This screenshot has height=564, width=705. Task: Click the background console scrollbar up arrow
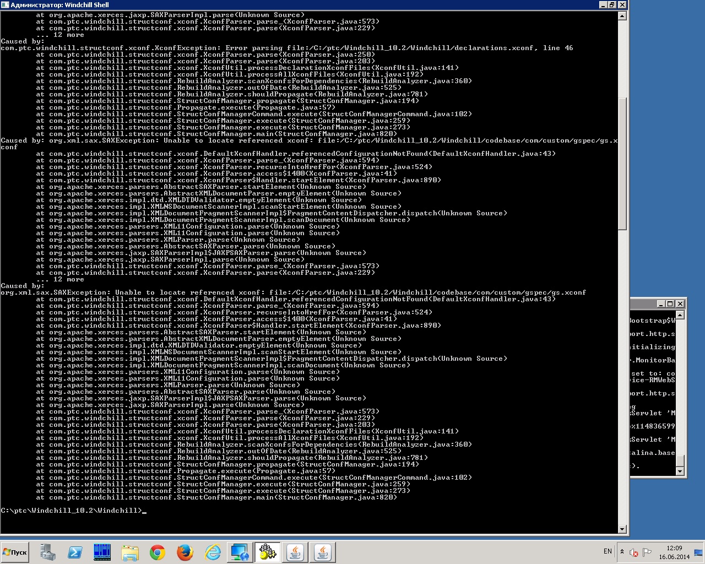(x=680, y=315)
